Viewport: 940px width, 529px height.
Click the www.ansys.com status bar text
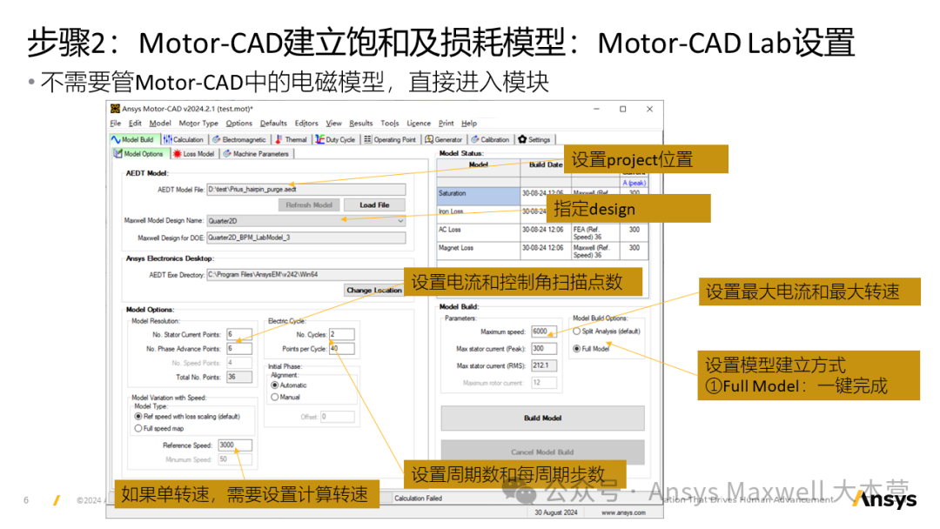coord(623,512)
